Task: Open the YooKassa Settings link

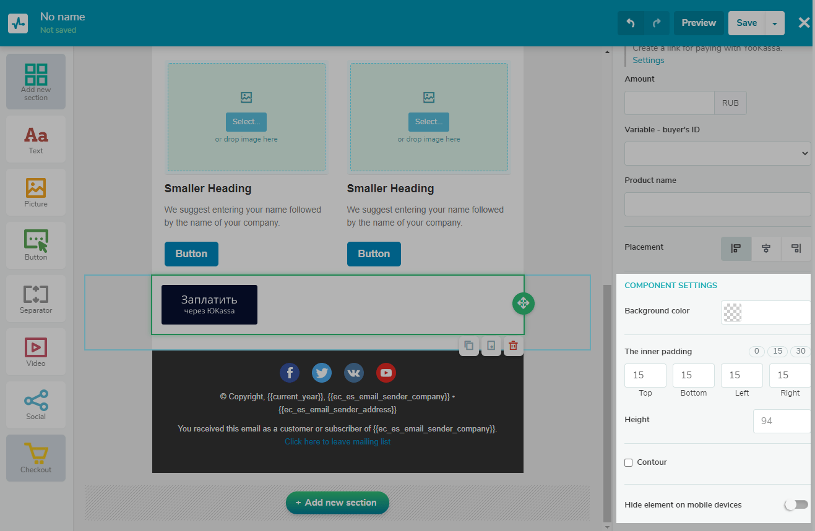Action: [648, 60]
